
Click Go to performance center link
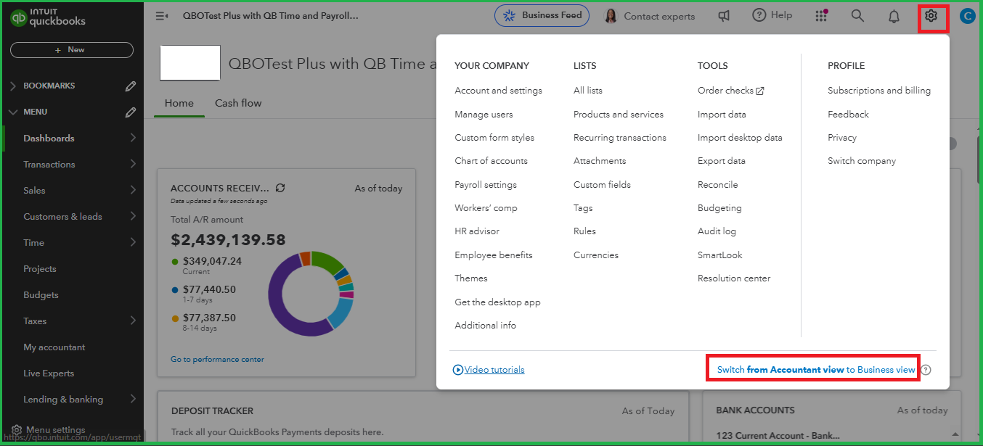pyautogui.click(x=217, y=360)
